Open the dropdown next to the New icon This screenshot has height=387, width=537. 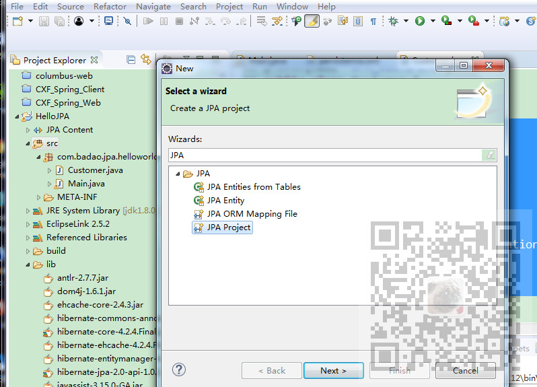point(30,22)
